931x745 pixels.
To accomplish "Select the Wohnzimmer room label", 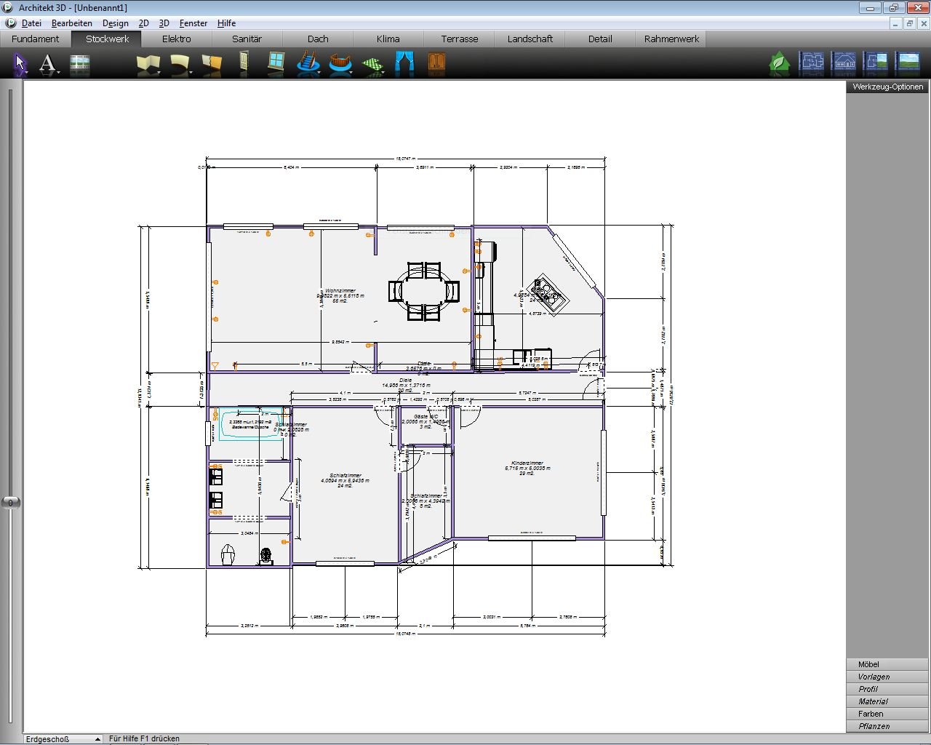I will pyautogui.click(x=340, y=295).
